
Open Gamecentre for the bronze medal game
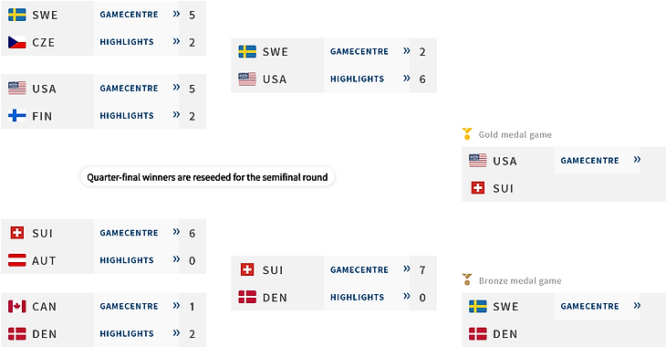(589, 306)
